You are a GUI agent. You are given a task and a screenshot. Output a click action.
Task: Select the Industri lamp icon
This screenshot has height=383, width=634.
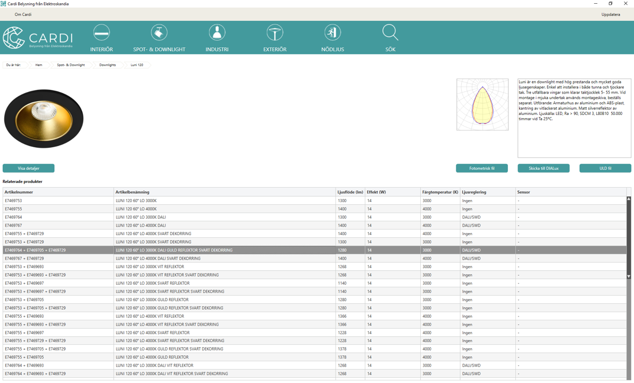click(x=217, y=32)
